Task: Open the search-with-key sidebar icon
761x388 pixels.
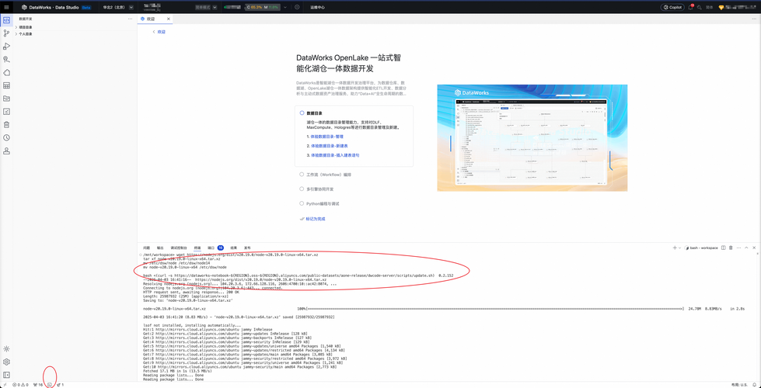Action: point(7,60)
